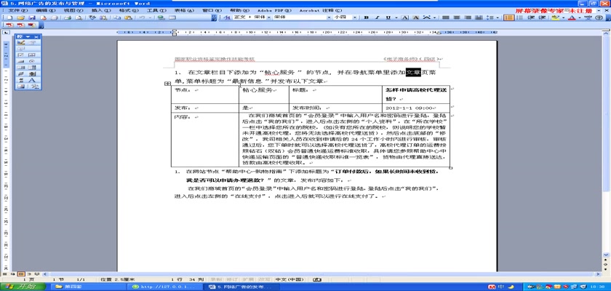Viewport: 611px width, 291px height.
Task: Paste using the clipboard toolbar icon
Action: (x=128, y=17)
